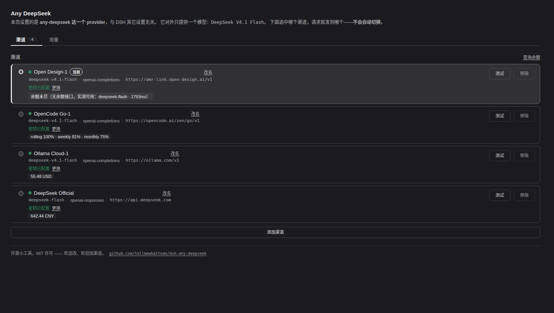Click the URL https://opencode.ai/zen/go/v1
Image resolution: width=554 pixels, height=313 pixels.
[x=162, y=121]
